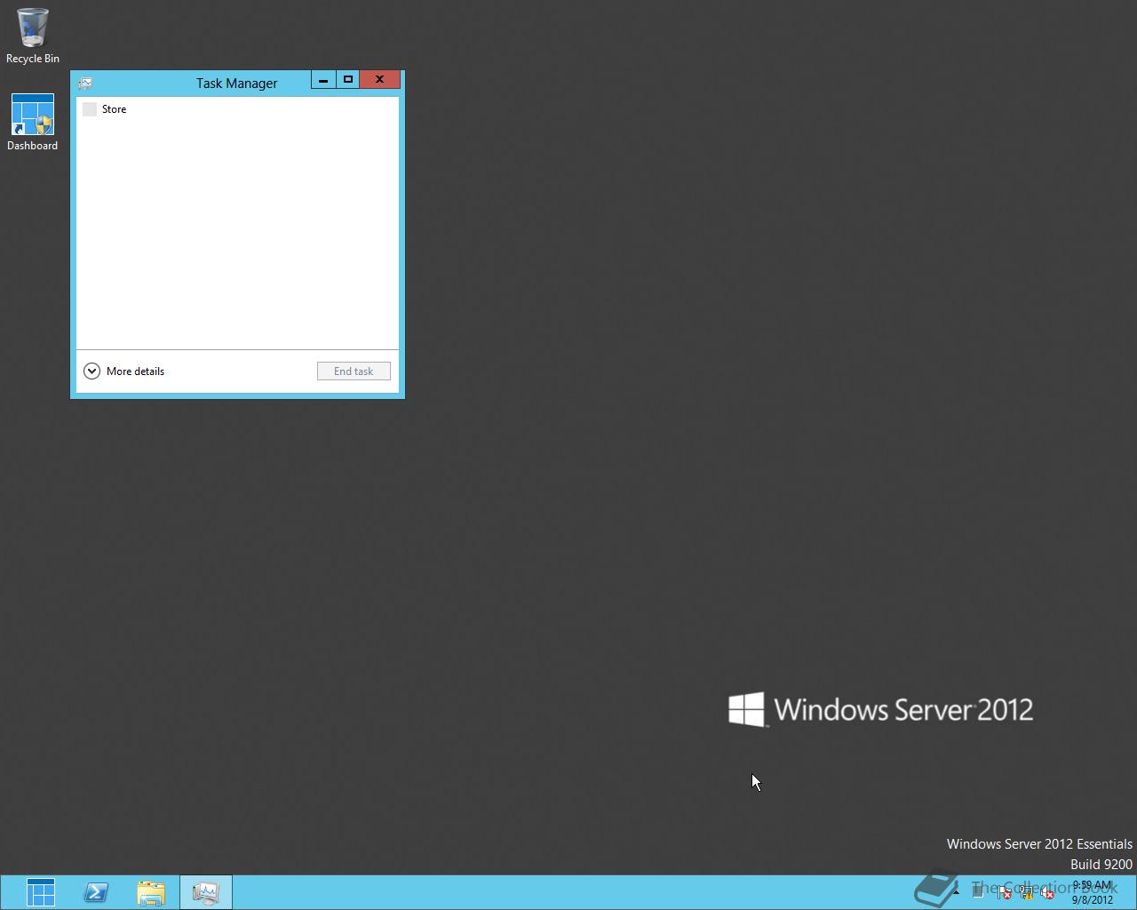Screen dimensions: 1137x910
Task: Click the Task Manager title bar icon
Action: click(x=85, y=84)
